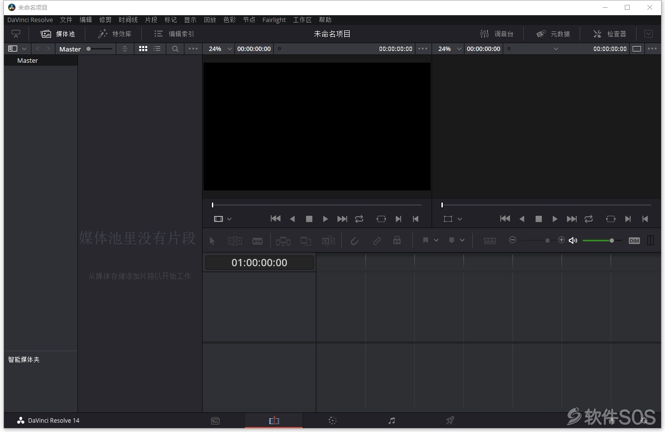Toggle the 编辑索引 Edit Index panel
The width and height of the screenshot is (665, 432).
[x=174, y=34]
